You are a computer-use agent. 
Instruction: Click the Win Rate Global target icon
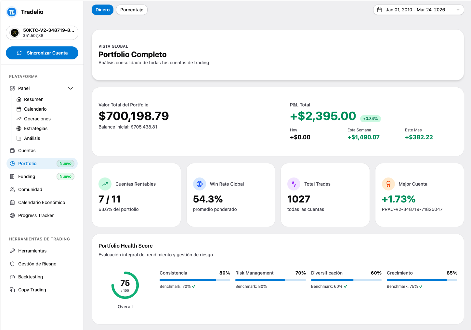coord(200,184)
